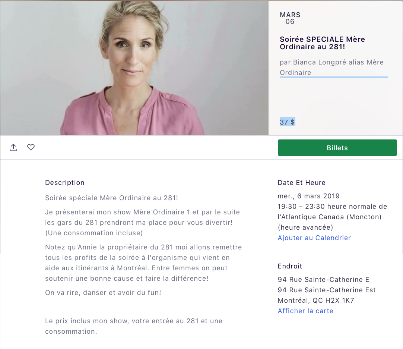Click the "Notez qu'Annie la propriétaire" paragraph

143,263
